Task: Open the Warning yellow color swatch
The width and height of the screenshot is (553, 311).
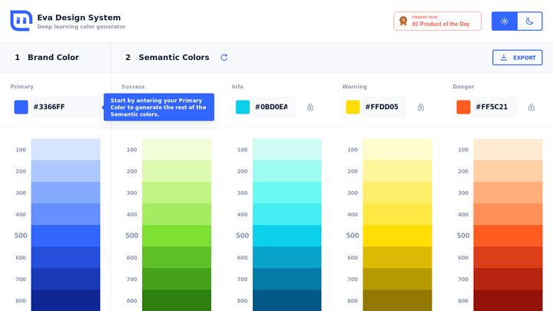Action: 353,108
